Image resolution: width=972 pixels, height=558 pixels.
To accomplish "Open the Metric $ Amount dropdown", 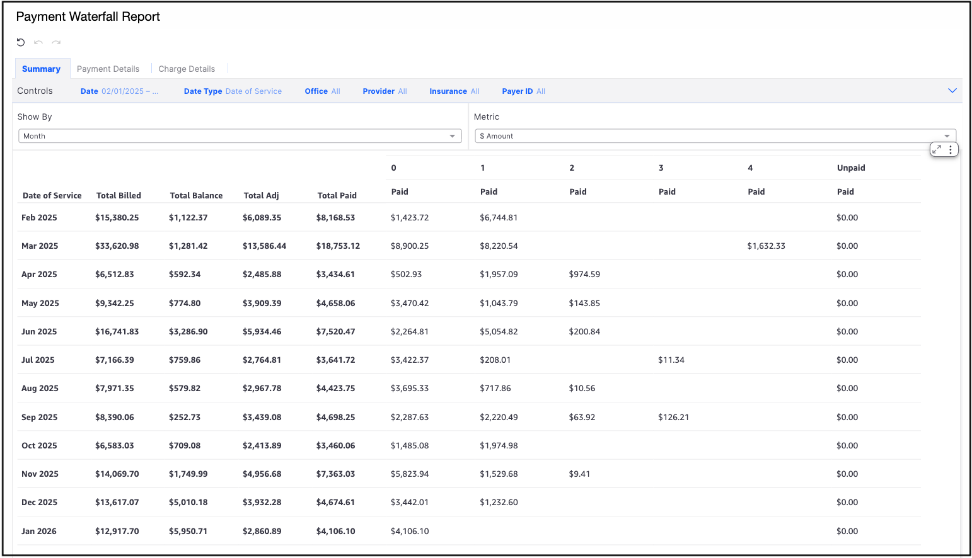I will pyautogui.click(x=715, y=136).
